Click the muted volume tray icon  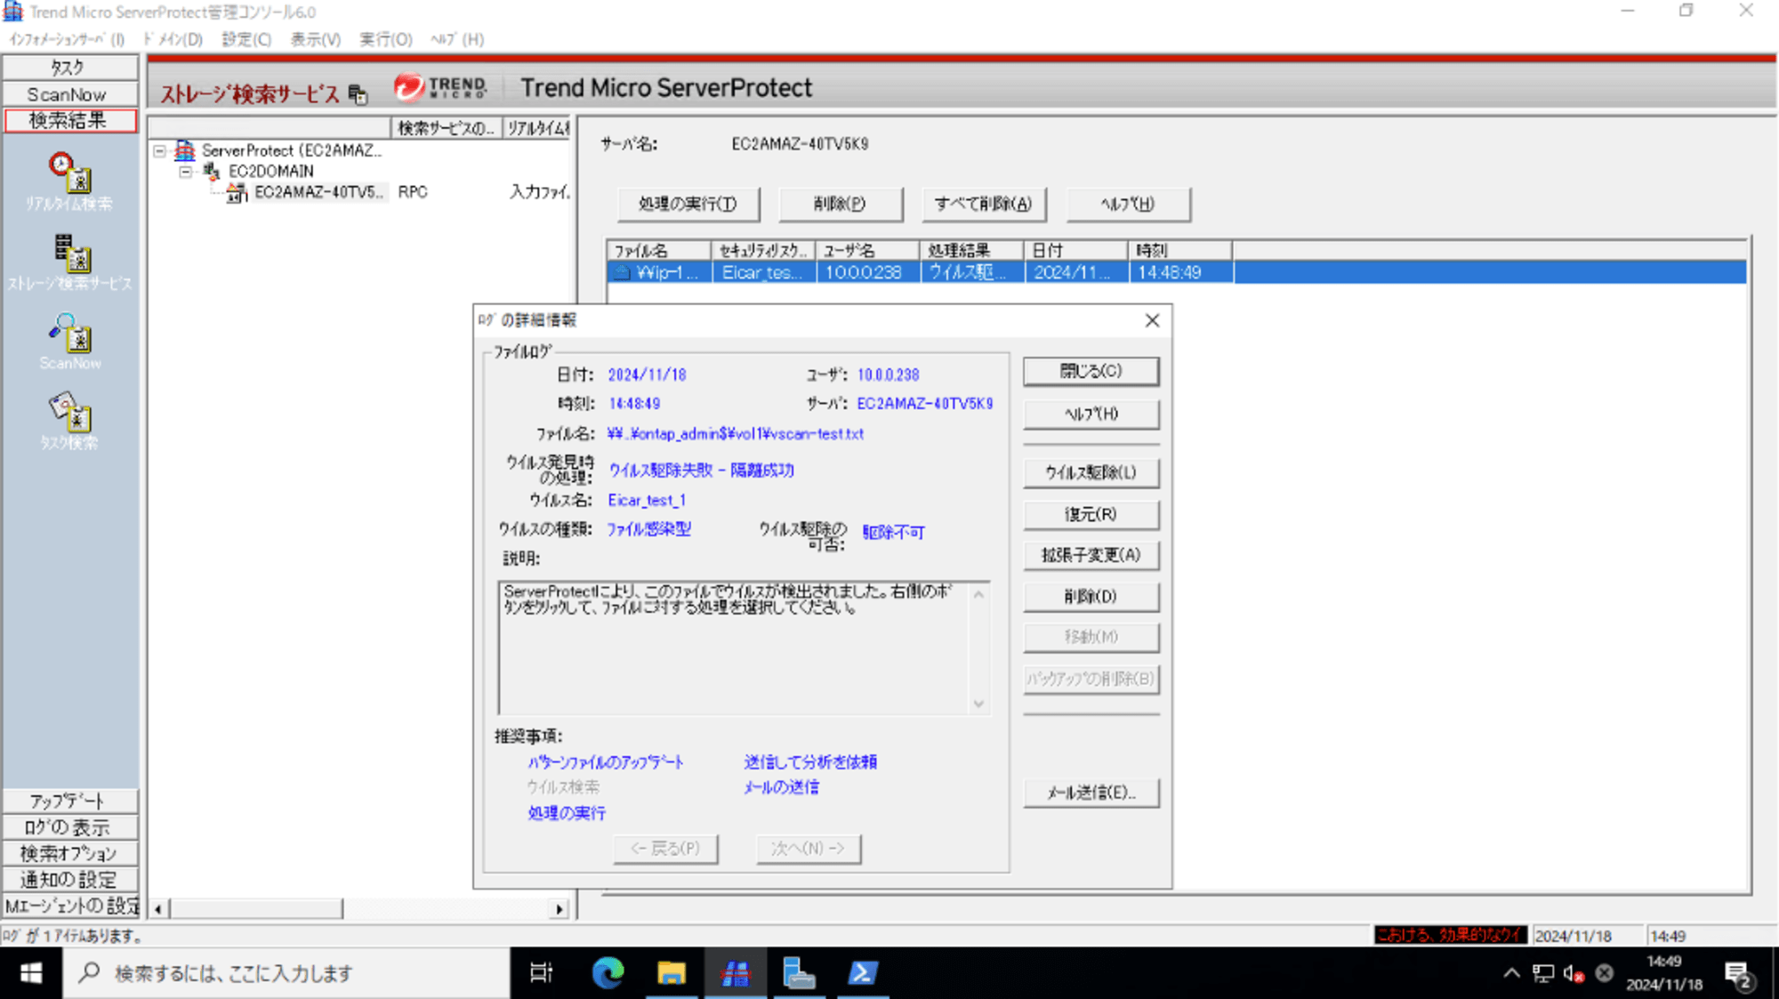(x=1574, y=973)
